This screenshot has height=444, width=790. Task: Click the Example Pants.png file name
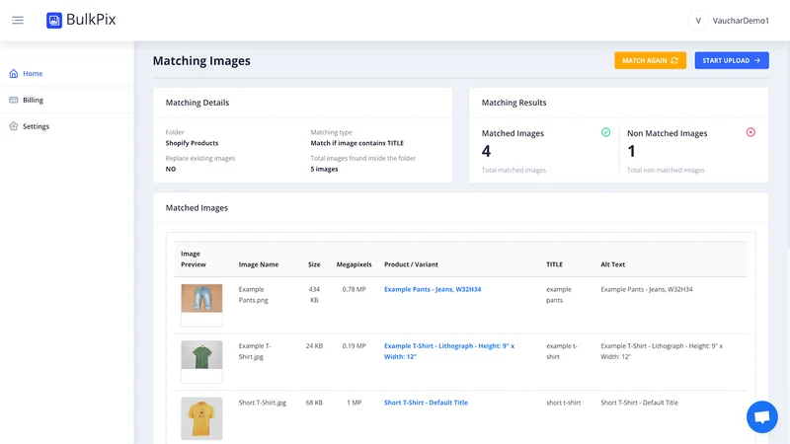(254, 294)
